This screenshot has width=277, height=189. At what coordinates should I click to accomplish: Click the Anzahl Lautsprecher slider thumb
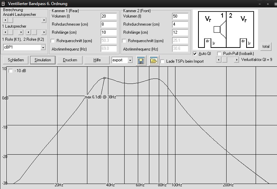pos(11,20)
